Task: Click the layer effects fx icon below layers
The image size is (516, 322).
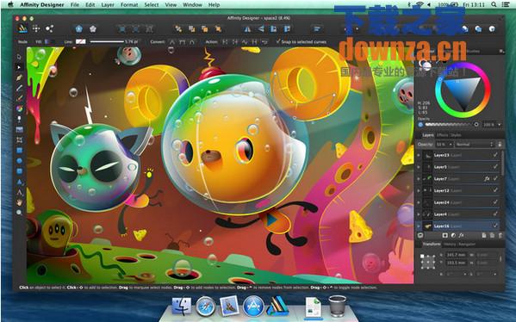Action: pyautogui.click(x=462, y=236)
